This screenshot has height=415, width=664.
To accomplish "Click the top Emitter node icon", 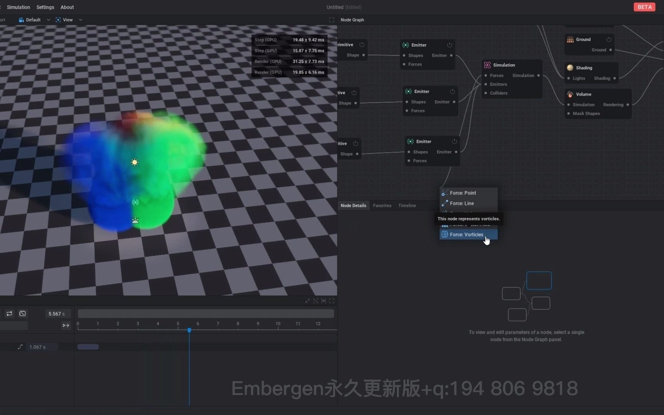I will pyautogui.click(x=405, y=45).
